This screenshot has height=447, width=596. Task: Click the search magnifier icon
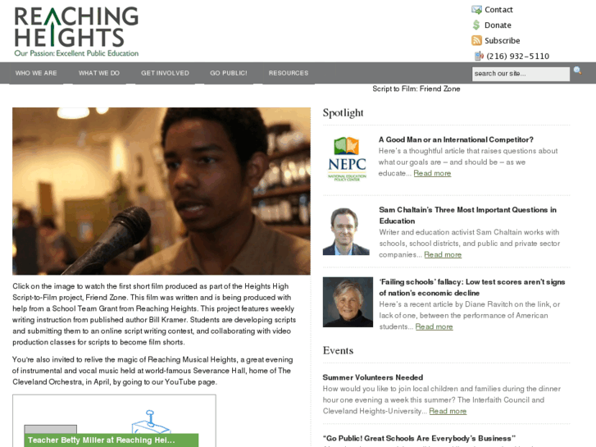click(x=577, y=71)
